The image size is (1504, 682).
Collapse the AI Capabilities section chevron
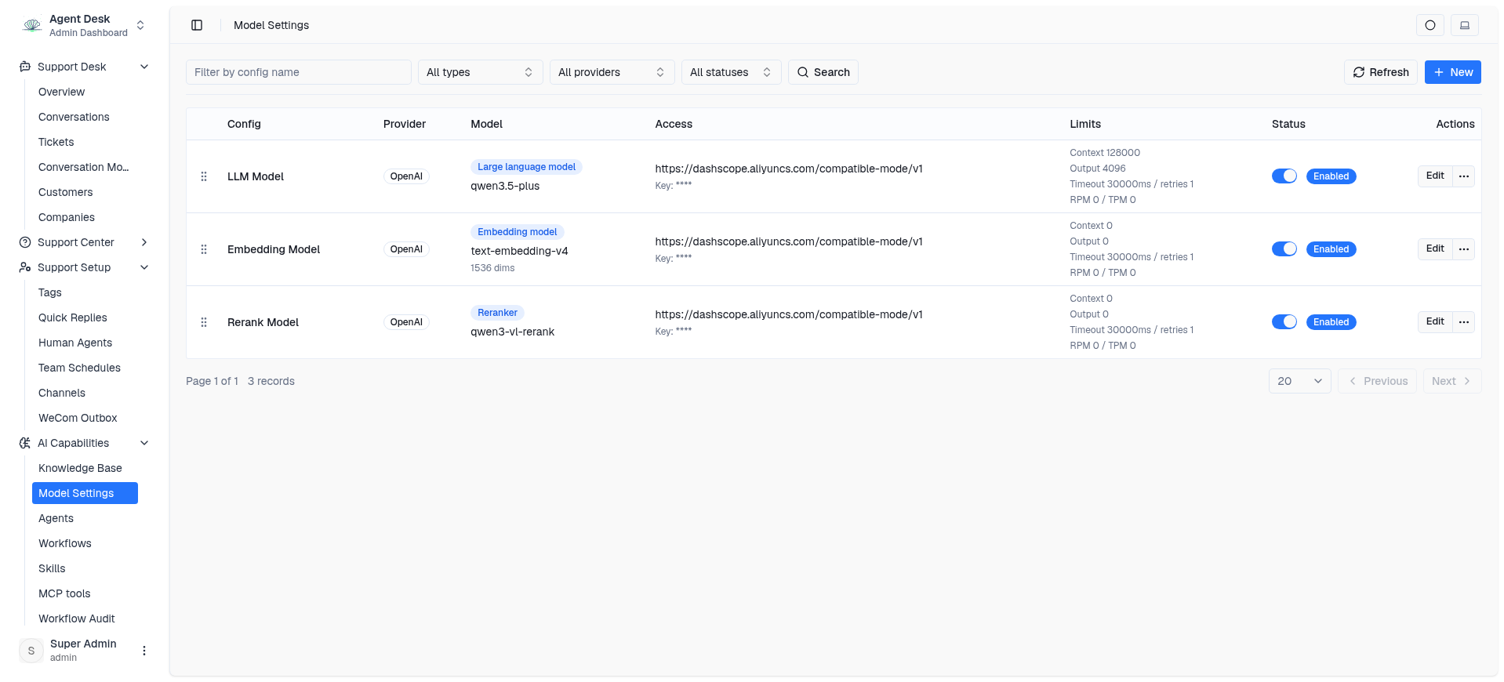click(144, 443)
